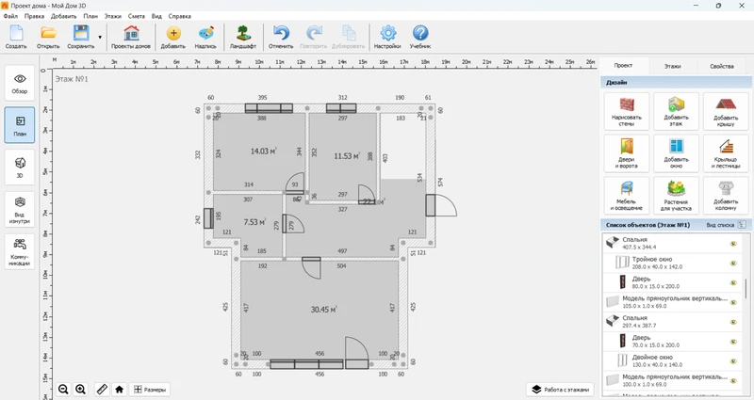Select the Тройное окно list row
The height and width of the screenshot is (400, 754).
[x=672, y=263]
